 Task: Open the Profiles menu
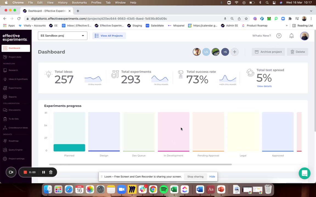96,3
